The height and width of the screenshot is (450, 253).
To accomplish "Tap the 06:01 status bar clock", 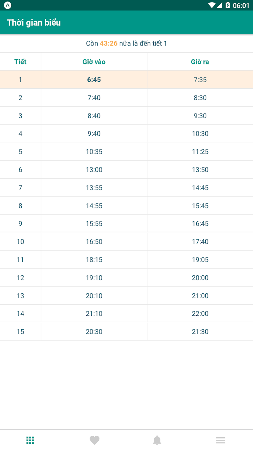I will (x=241, y=5).
